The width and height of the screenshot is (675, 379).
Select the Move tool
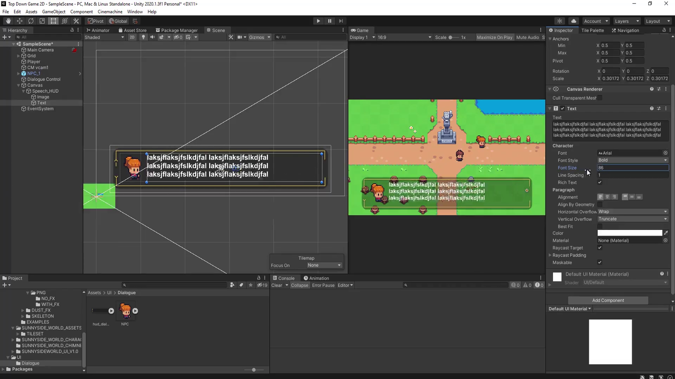[x=20, y=21]
